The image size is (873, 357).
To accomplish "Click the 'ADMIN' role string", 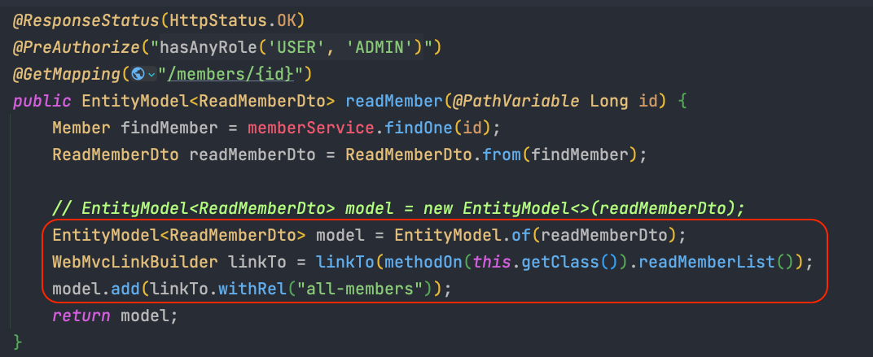I will pyautogui.click(x=379, y=47).
